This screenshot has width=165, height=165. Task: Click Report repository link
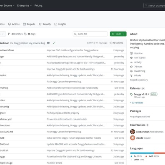pos(139,80)
